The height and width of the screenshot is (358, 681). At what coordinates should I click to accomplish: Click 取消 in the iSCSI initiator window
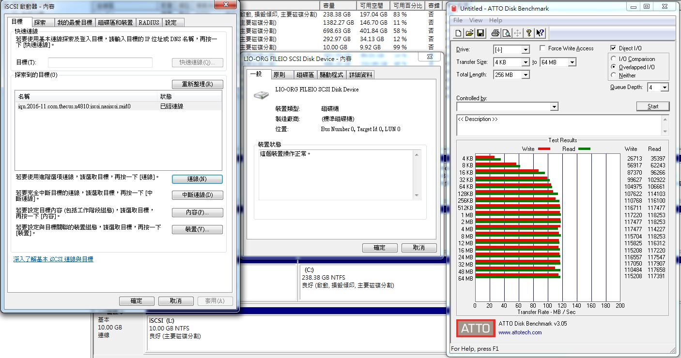pyautogui.click(x=176, y=301)
